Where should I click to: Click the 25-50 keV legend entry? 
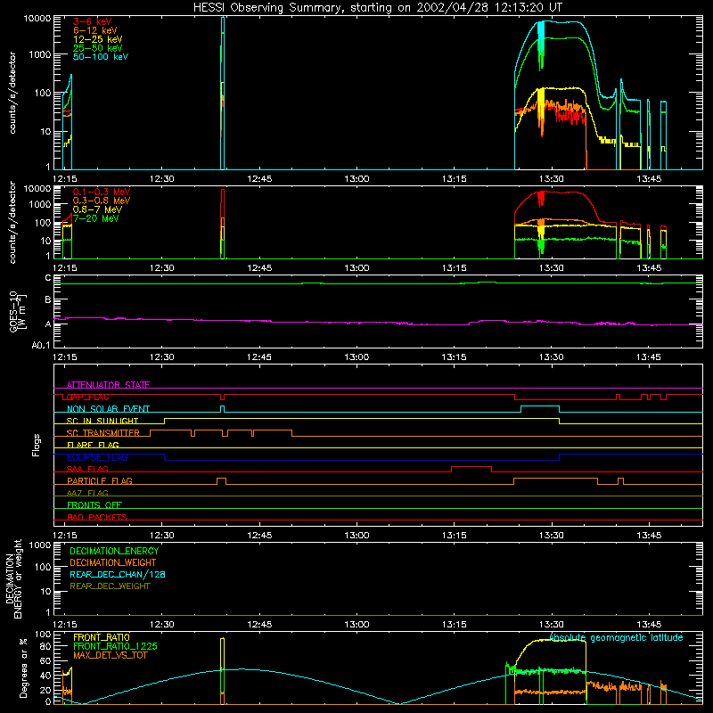click(97, 48)
